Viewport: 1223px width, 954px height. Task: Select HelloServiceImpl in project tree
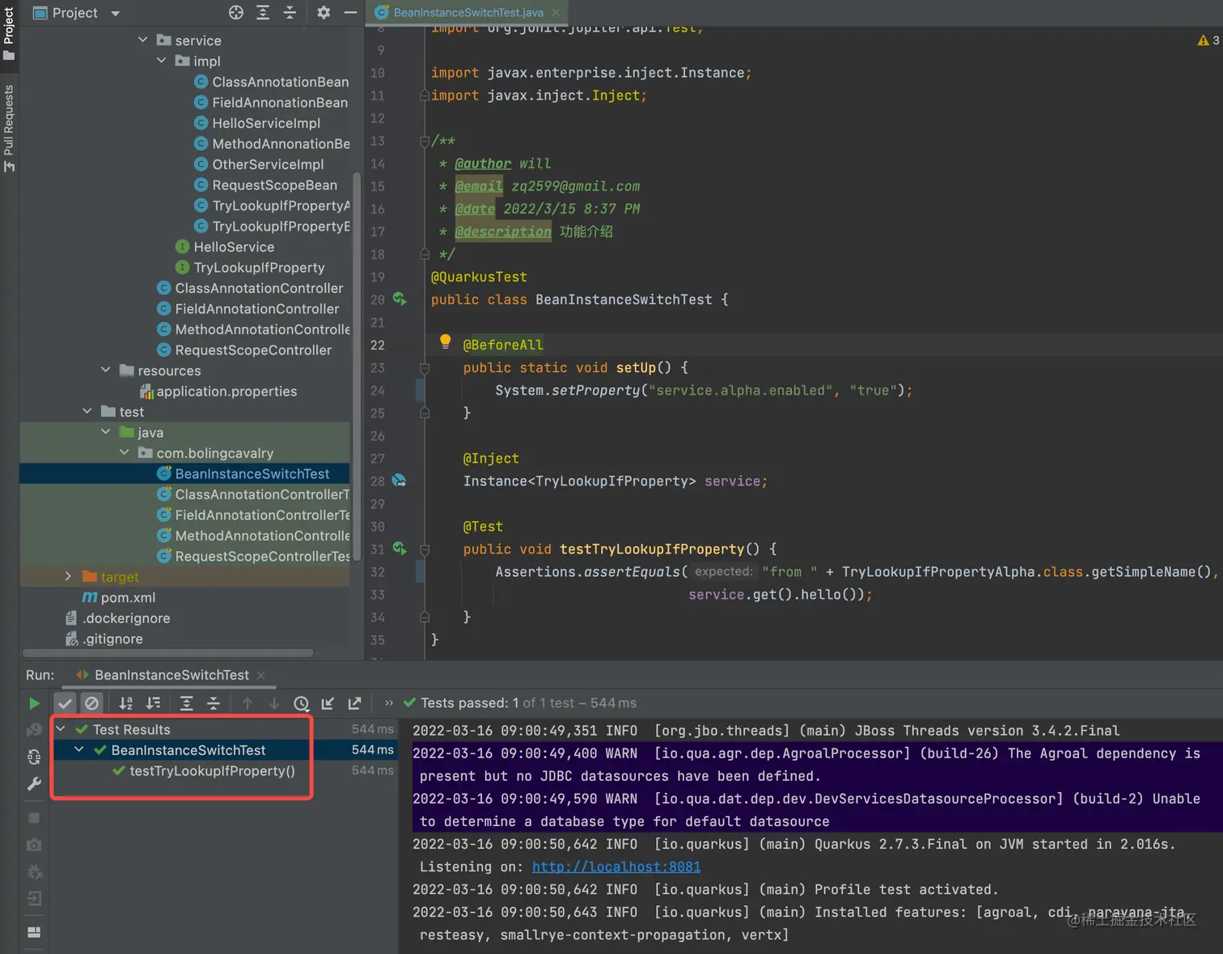coord(266,123)
